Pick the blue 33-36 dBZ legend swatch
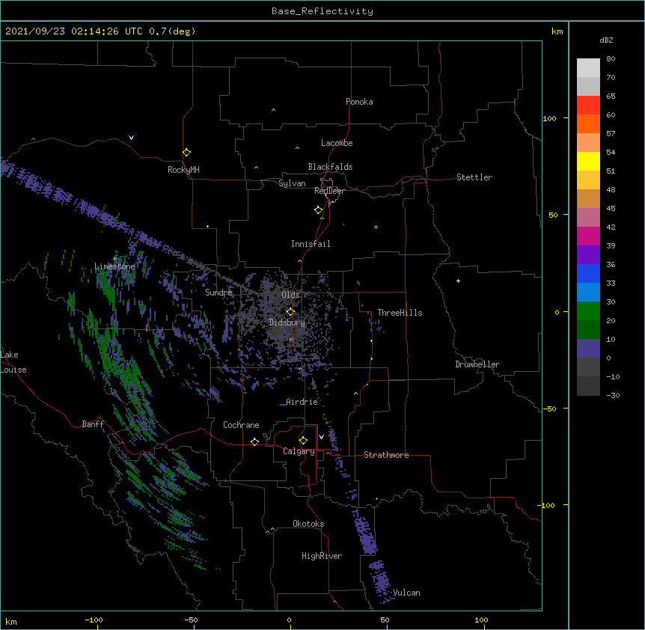This screenshot has width=645, height=630. (x=588, y=273)
